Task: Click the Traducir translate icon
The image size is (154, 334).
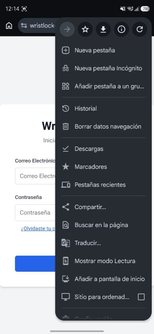Action: [x=66, y=243]
